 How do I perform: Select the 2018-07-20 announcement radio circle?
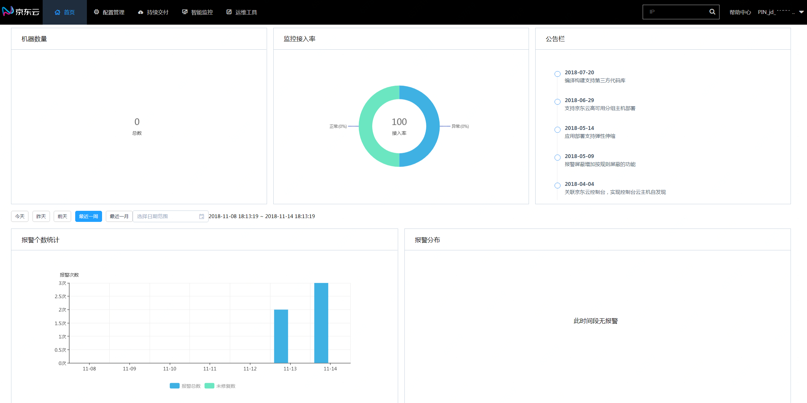click(x=557, y=74)
